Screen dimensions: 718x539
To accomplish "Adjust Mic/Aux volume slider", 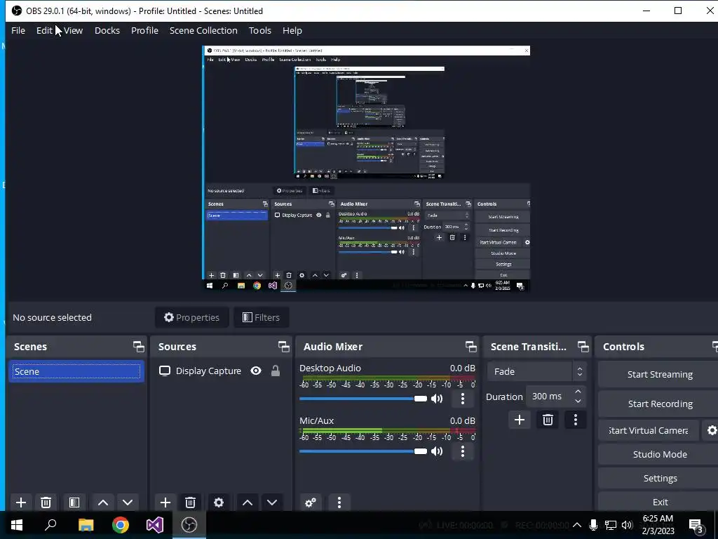I will pos(363,451).
